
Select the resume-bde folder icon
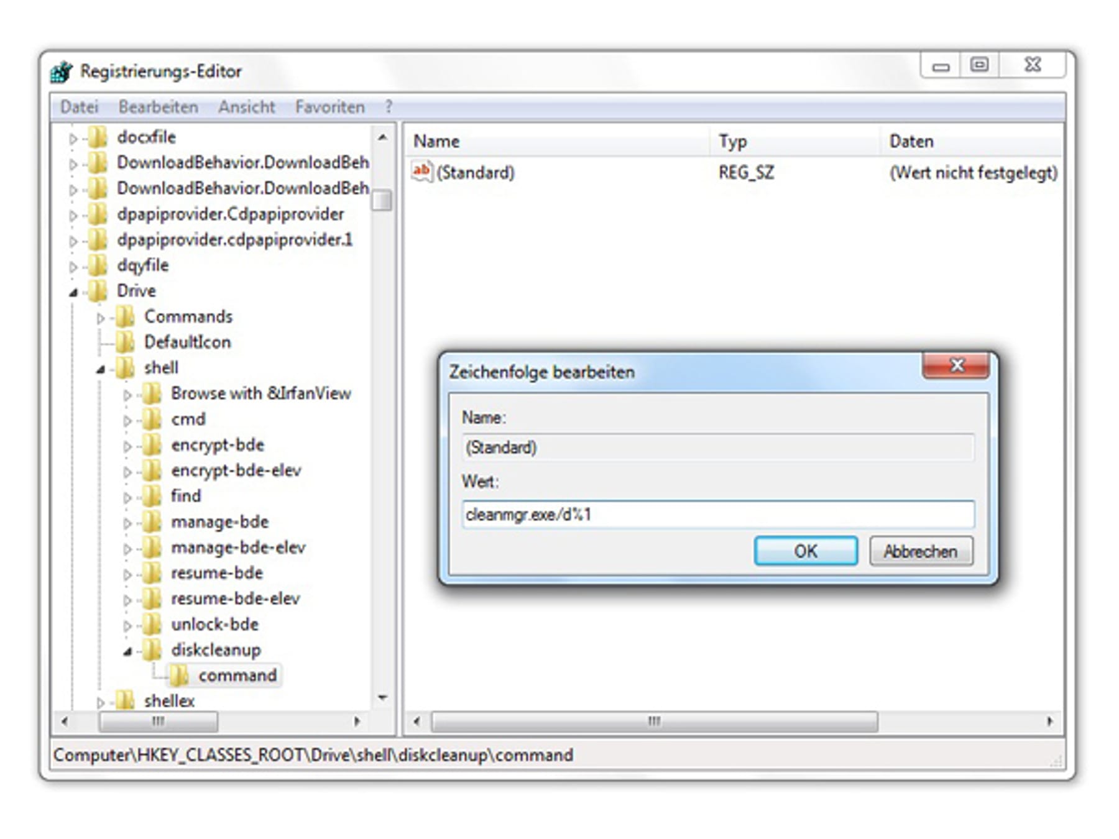pos(152,573)
